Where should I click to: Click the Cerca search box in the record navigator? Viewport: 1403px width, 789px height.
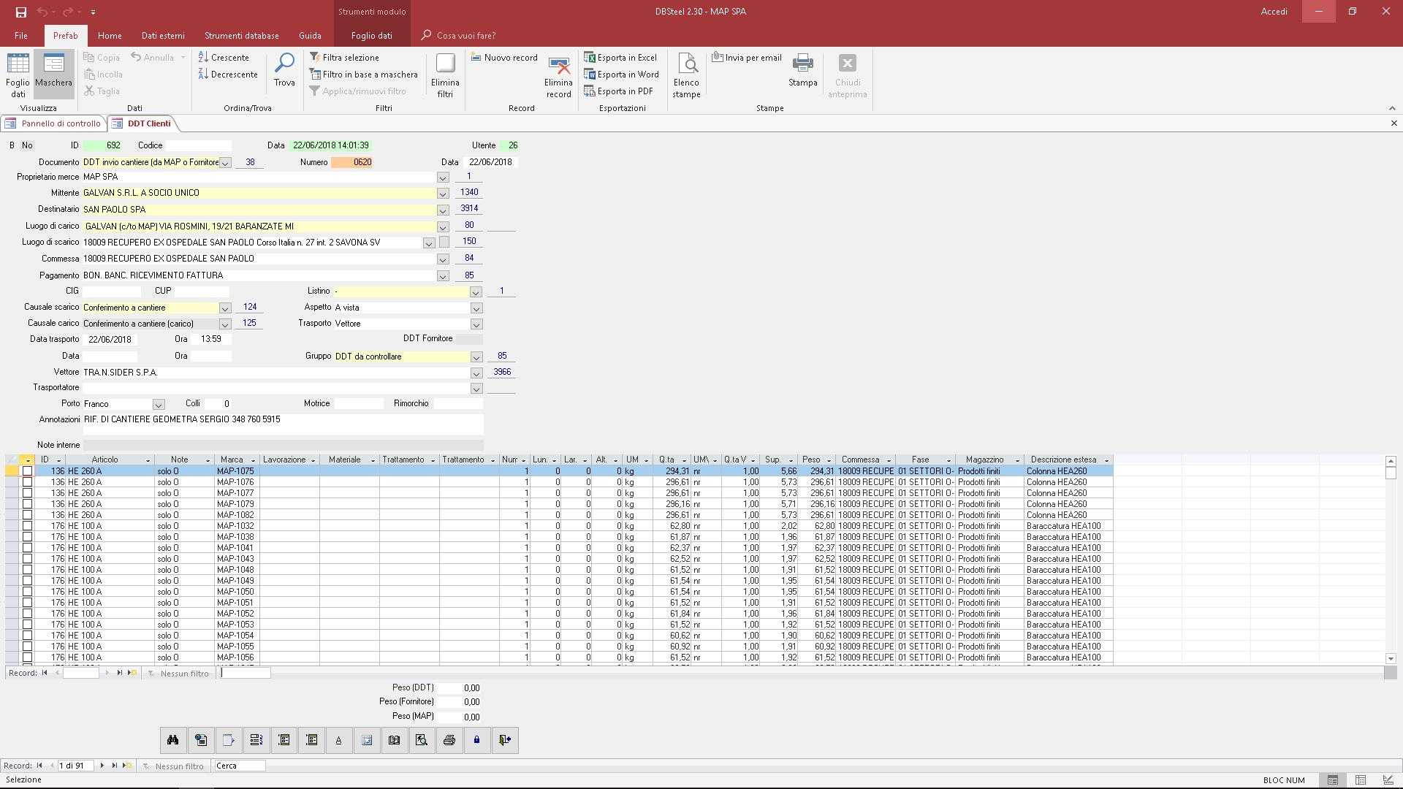[239, 766]
